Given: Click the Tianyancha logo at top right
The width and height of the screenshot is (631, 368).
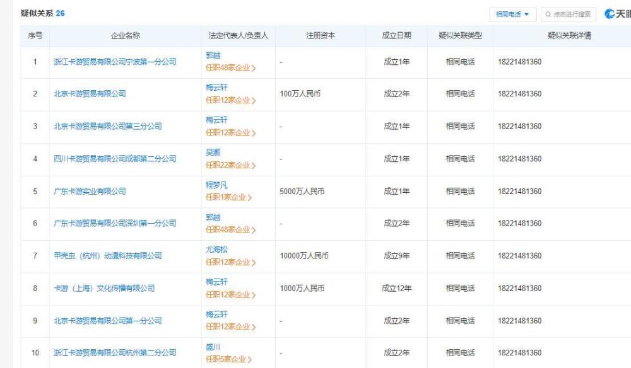Looking at the screenshot, I should 617,14.
